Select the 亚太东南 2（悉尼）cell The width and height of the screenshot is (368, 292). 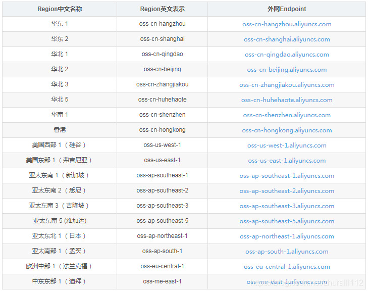[x=60, y=190]
